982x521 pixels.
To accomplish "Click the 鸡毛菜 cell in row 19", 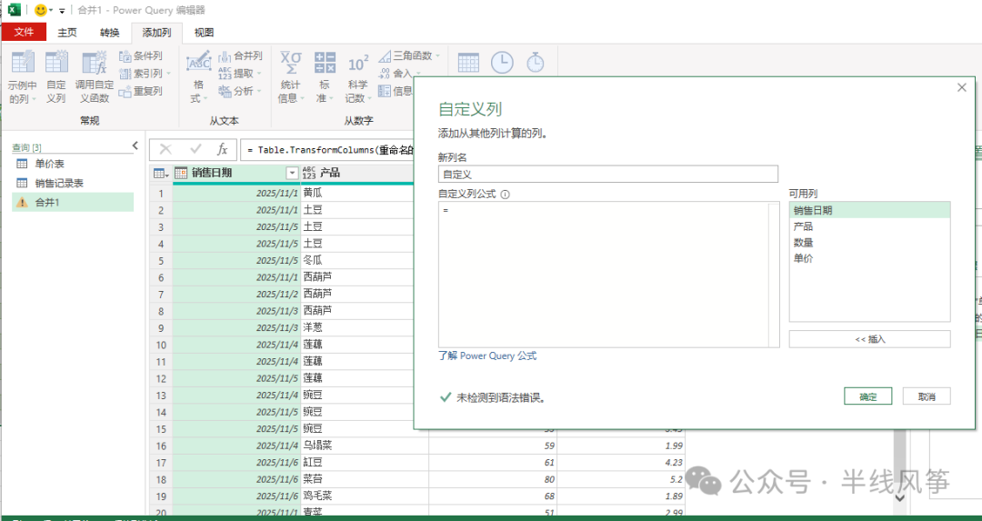I will [x=364, y=496].
